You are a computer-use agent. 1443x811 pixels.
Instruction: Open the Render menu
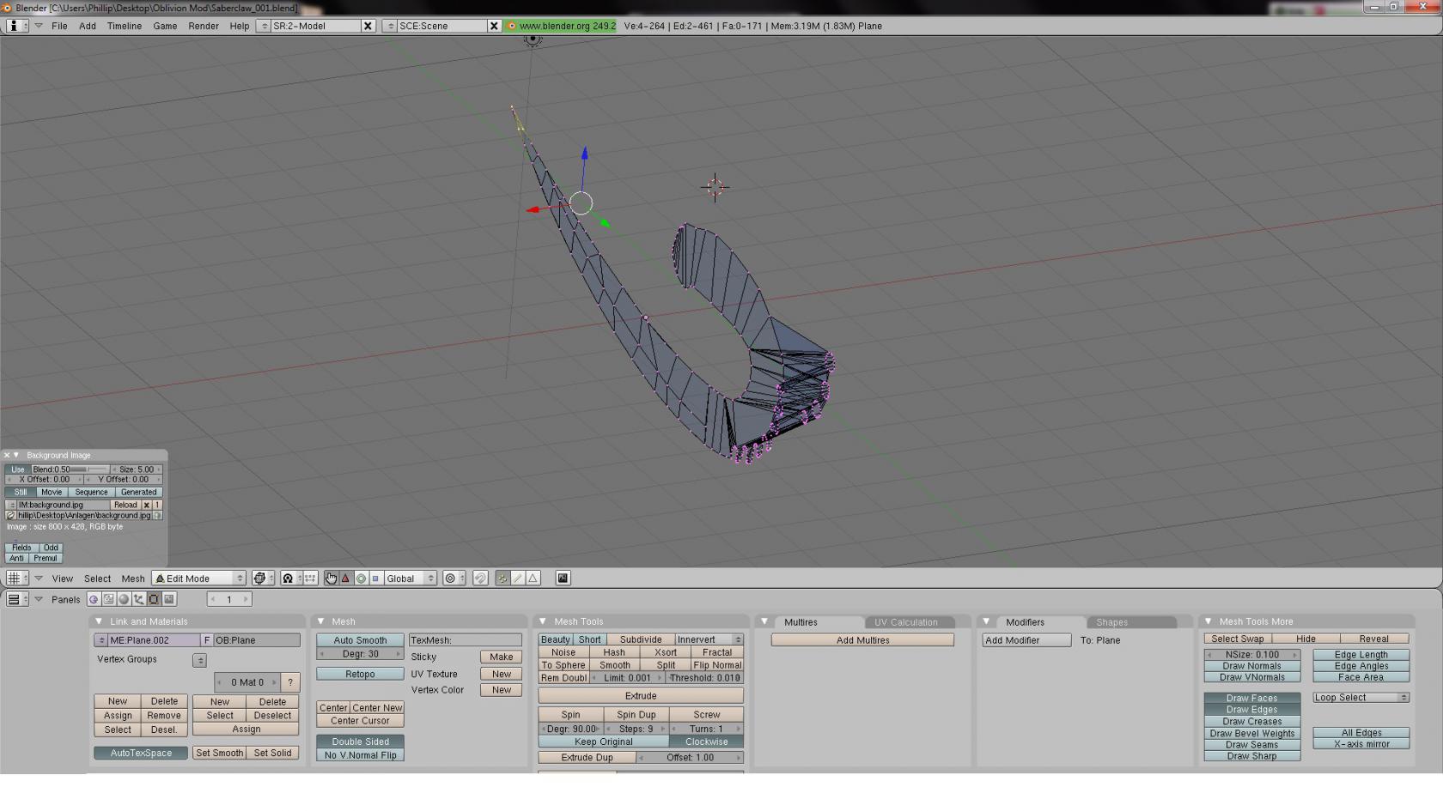[203, 26]
